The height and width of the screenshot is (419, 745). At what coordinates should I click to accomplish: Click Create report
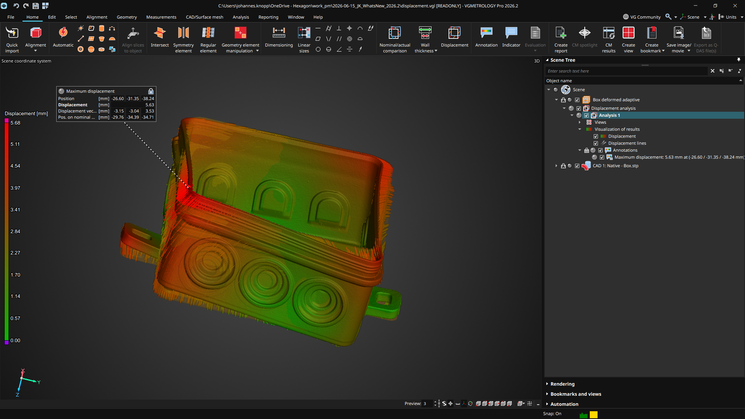(x=561, y=40)
